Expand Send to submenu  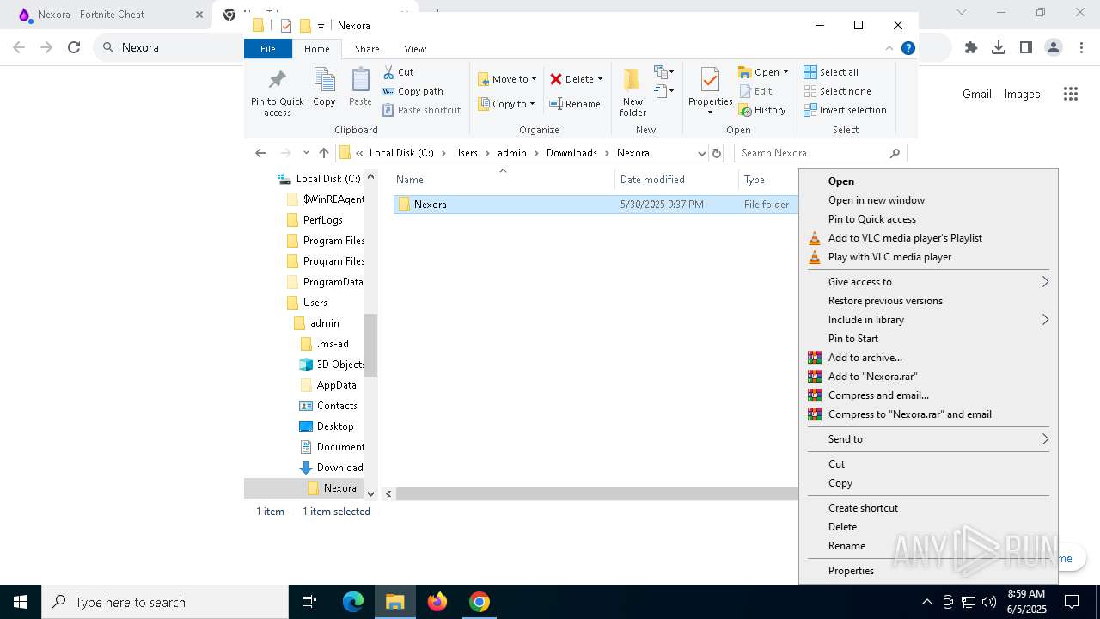1046,439
